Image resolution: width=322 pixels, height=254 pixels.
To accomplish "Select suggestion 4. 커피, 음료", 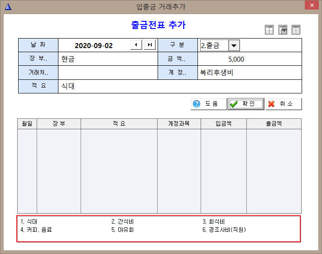I will coord(36,230).
